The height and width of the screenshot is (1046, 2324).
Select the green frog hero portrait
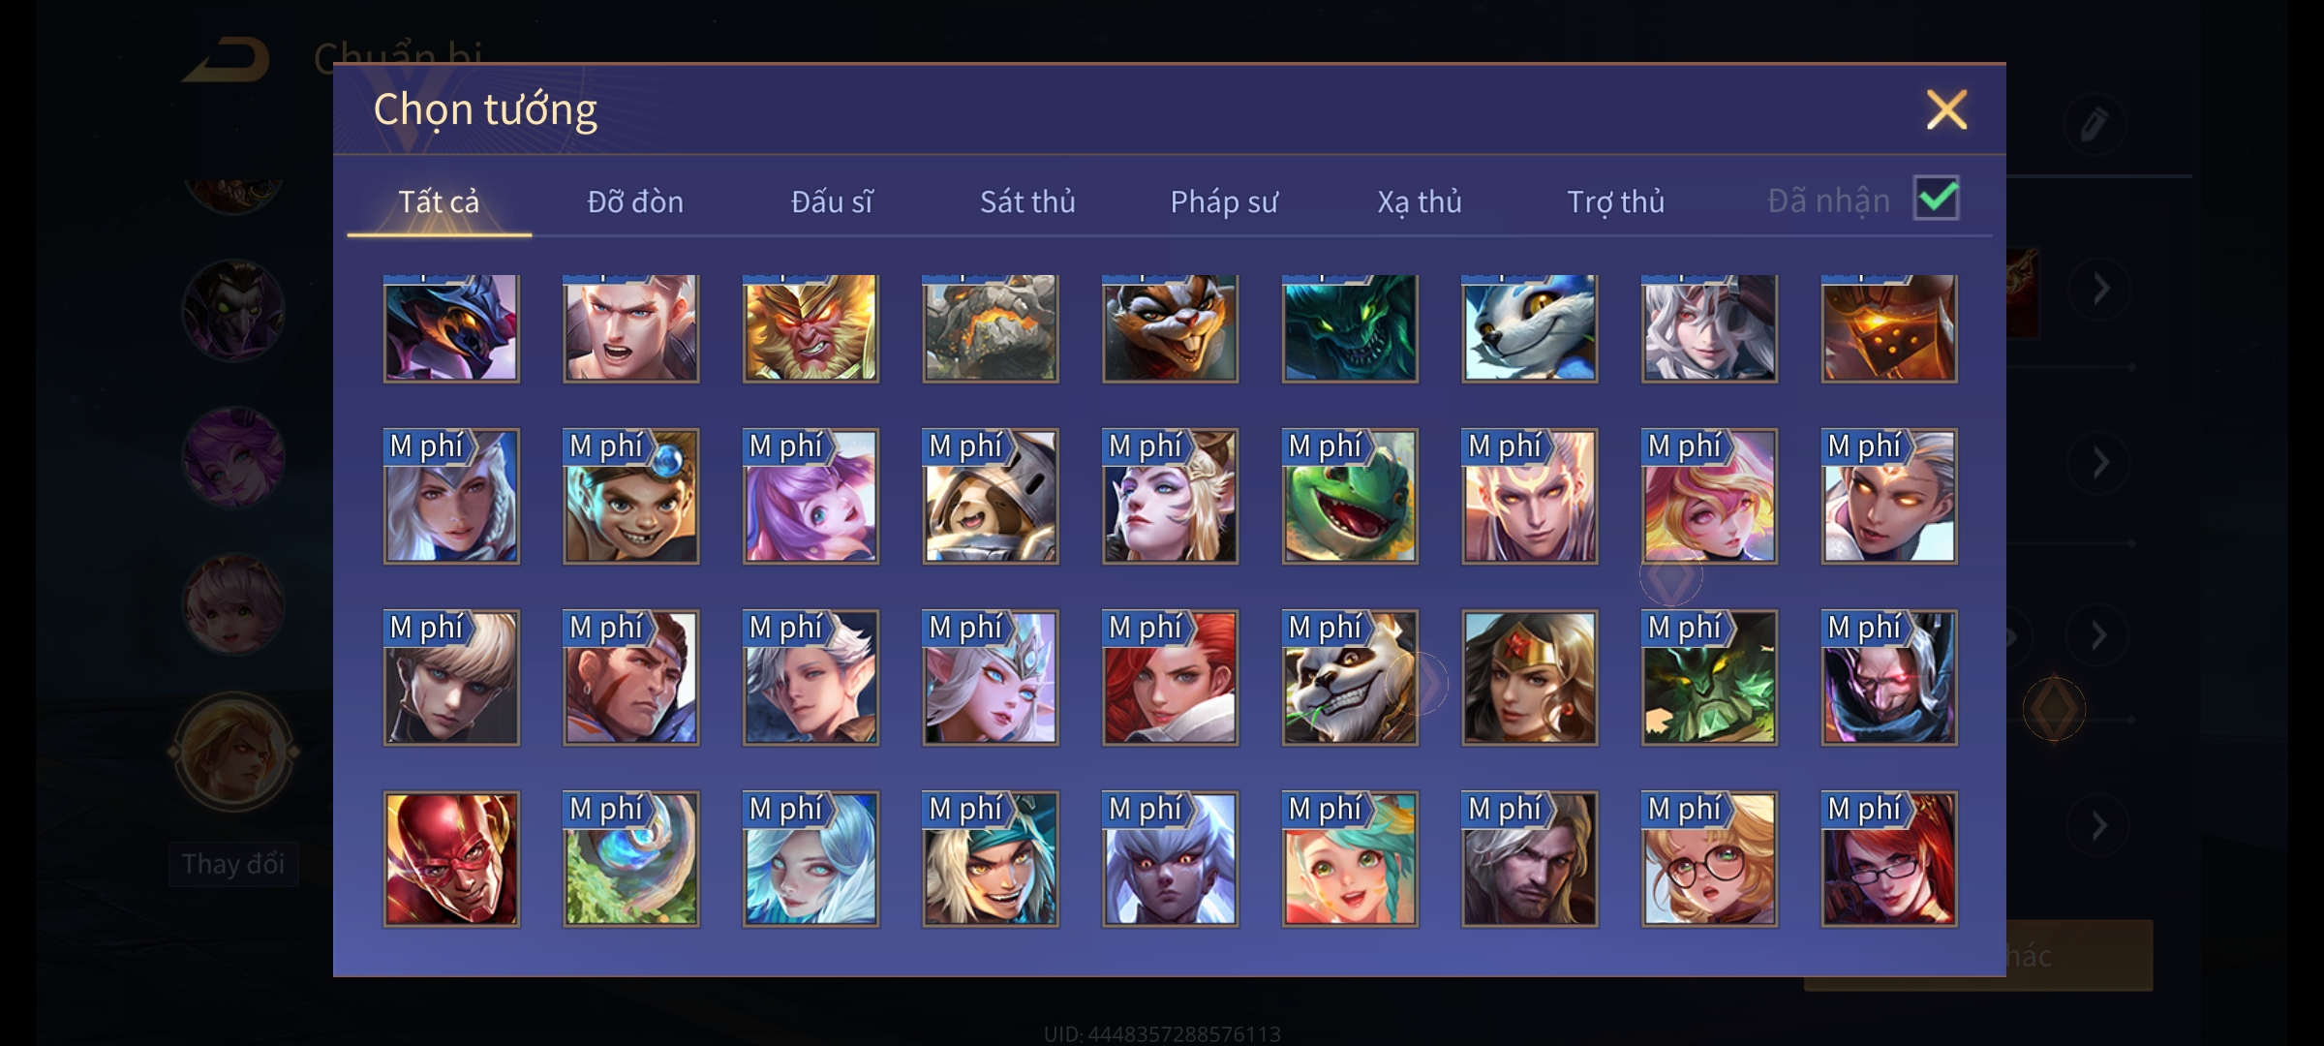coord(1350,496)
